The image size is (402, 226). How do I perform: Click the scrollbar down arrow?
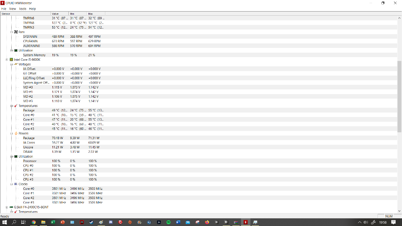[x=399, y=211]
